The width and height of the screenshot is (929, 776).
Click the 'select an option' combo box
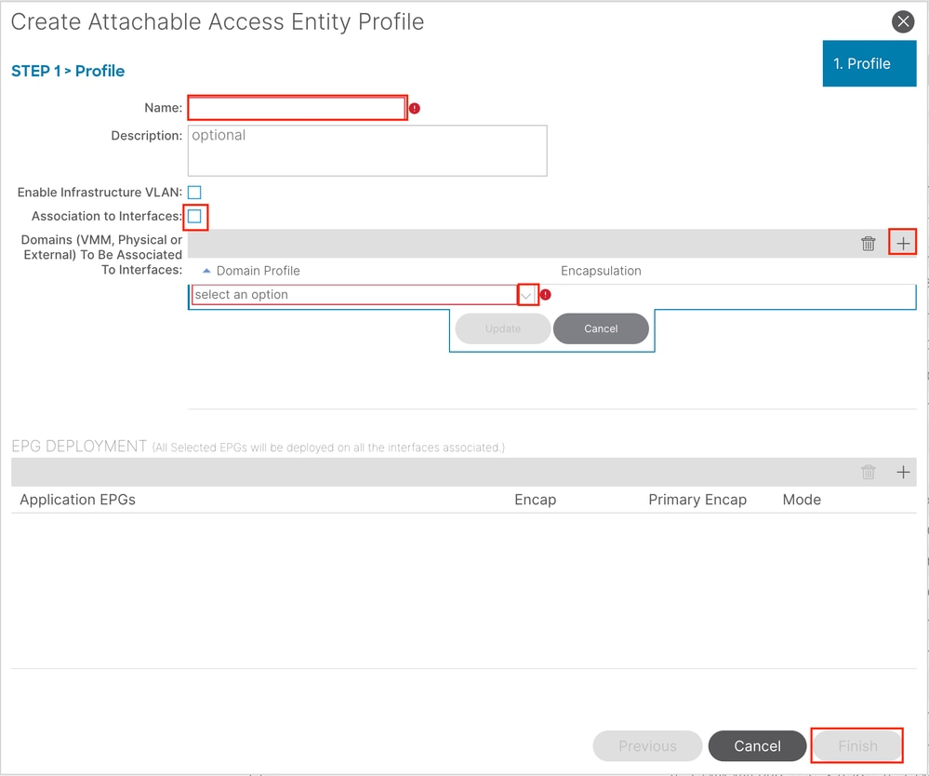pyautogui.click(x=353, y=295)
